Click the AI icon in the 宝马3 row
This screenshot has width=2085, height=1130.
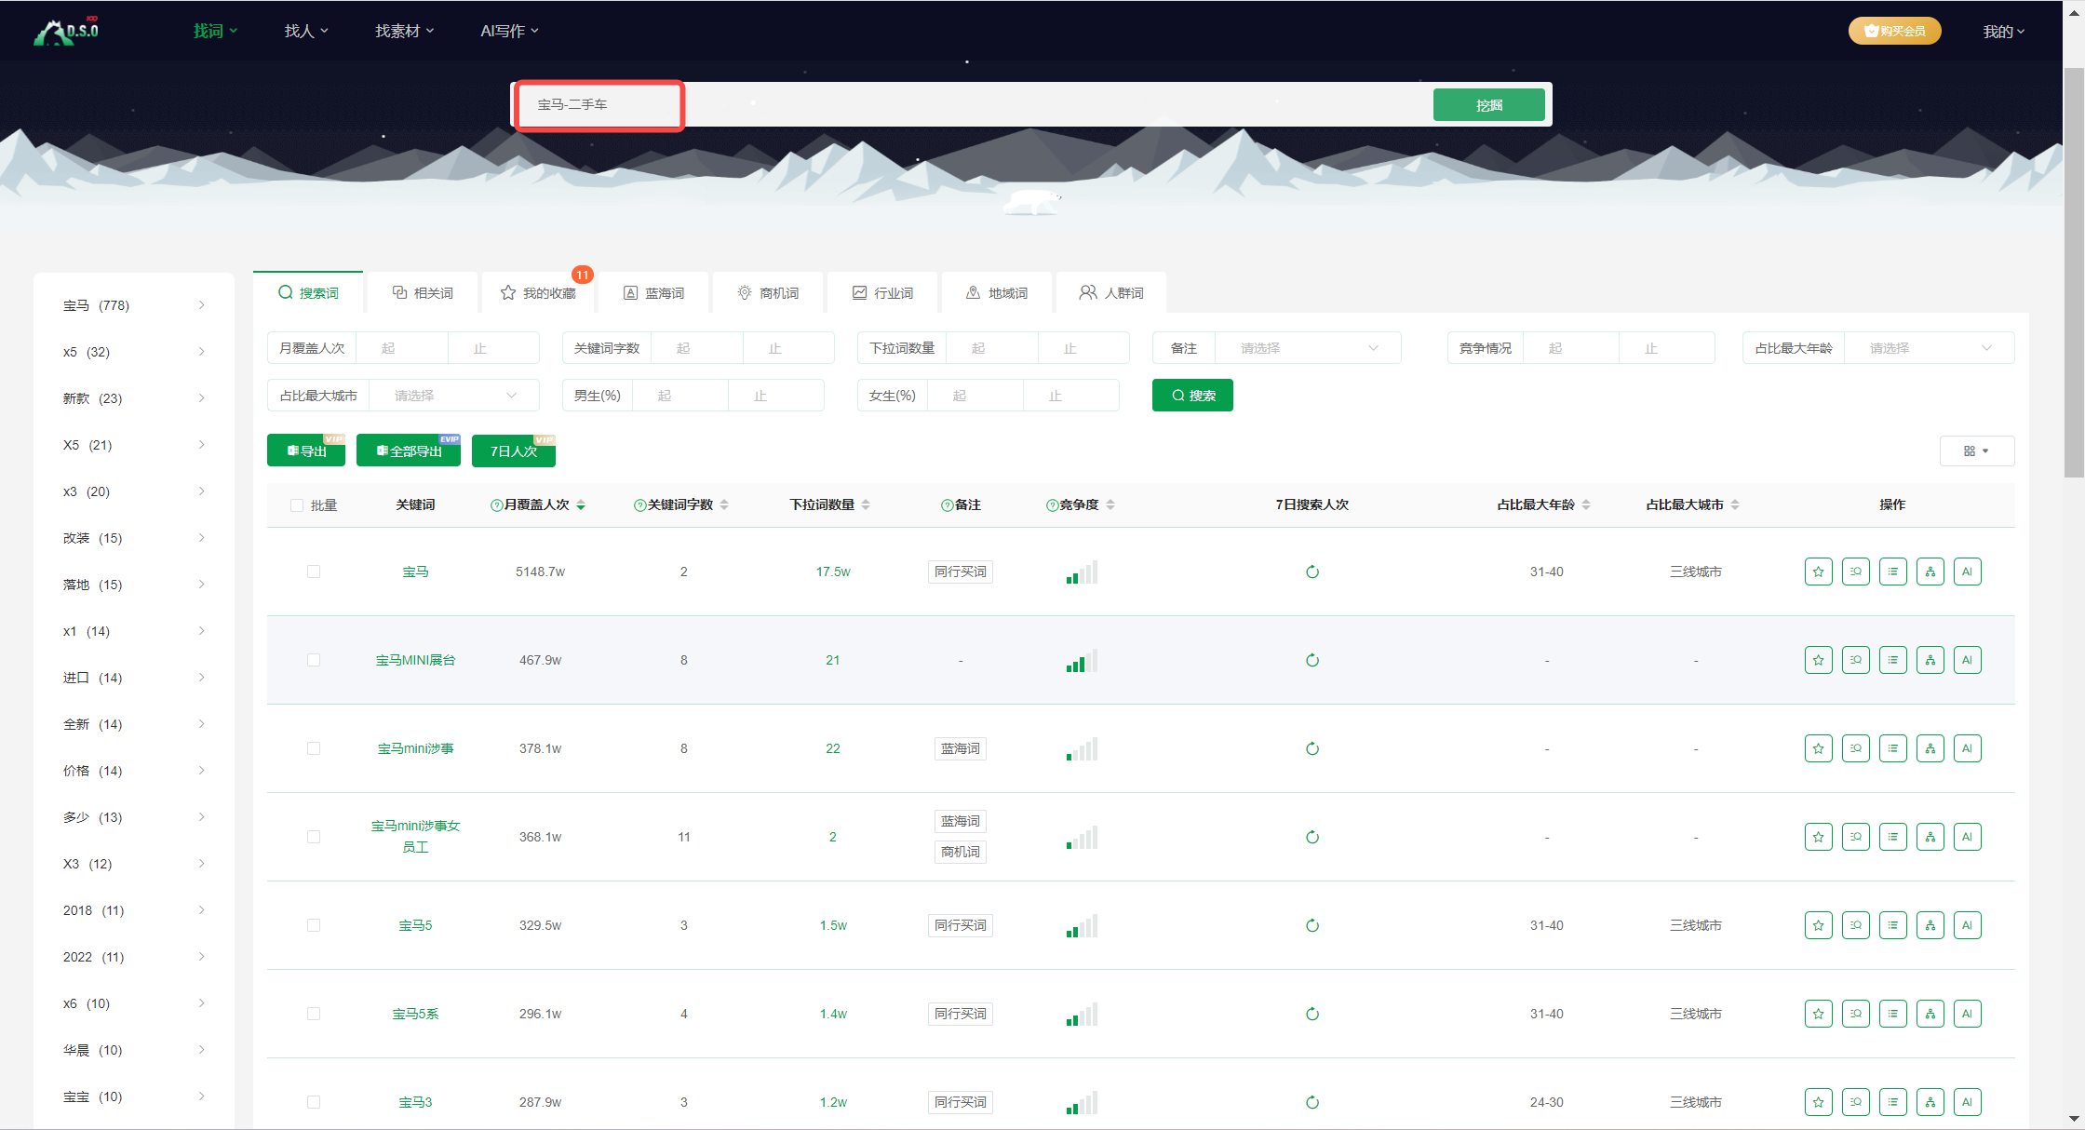[1967, 1102]
